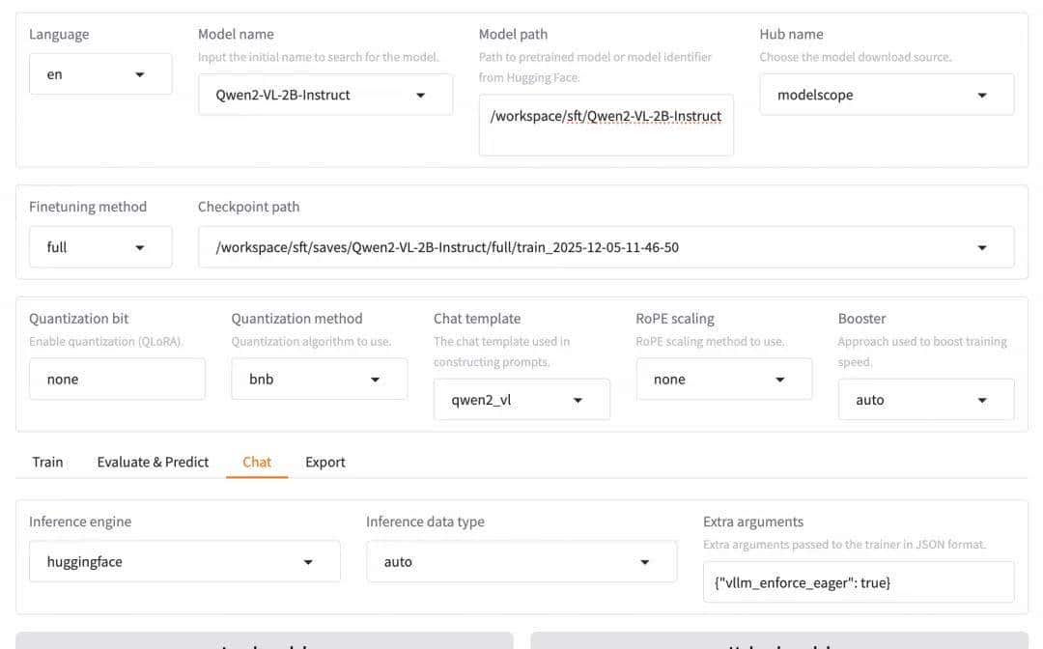Open the Hub name dropdown showing modelscope
The width and height of the screenshot is (1043, 649).
(x=886, y=95)
